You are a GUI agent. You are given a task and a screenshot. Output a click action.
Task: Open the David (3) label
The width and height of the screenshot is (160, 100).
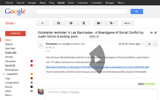coord(10,65)
